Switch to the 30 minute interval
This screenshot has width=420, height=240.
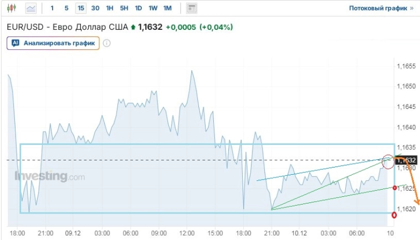tap(95, 8)
